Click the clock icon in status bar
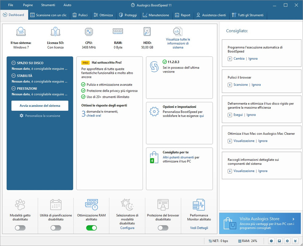This screenshot has width=303, height=246. 271,241
